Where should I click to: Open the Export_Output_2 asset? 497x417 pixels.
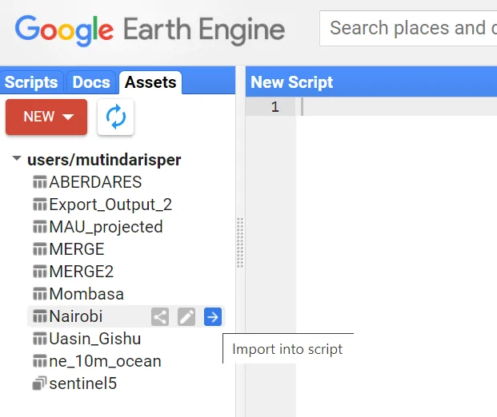click(110, 205)
